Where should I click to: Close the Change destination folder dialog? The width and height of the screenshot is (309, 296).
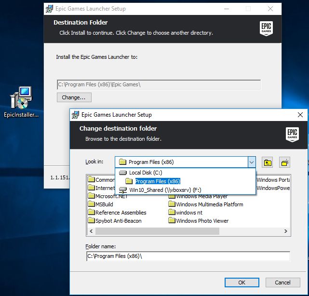[300, 115]
